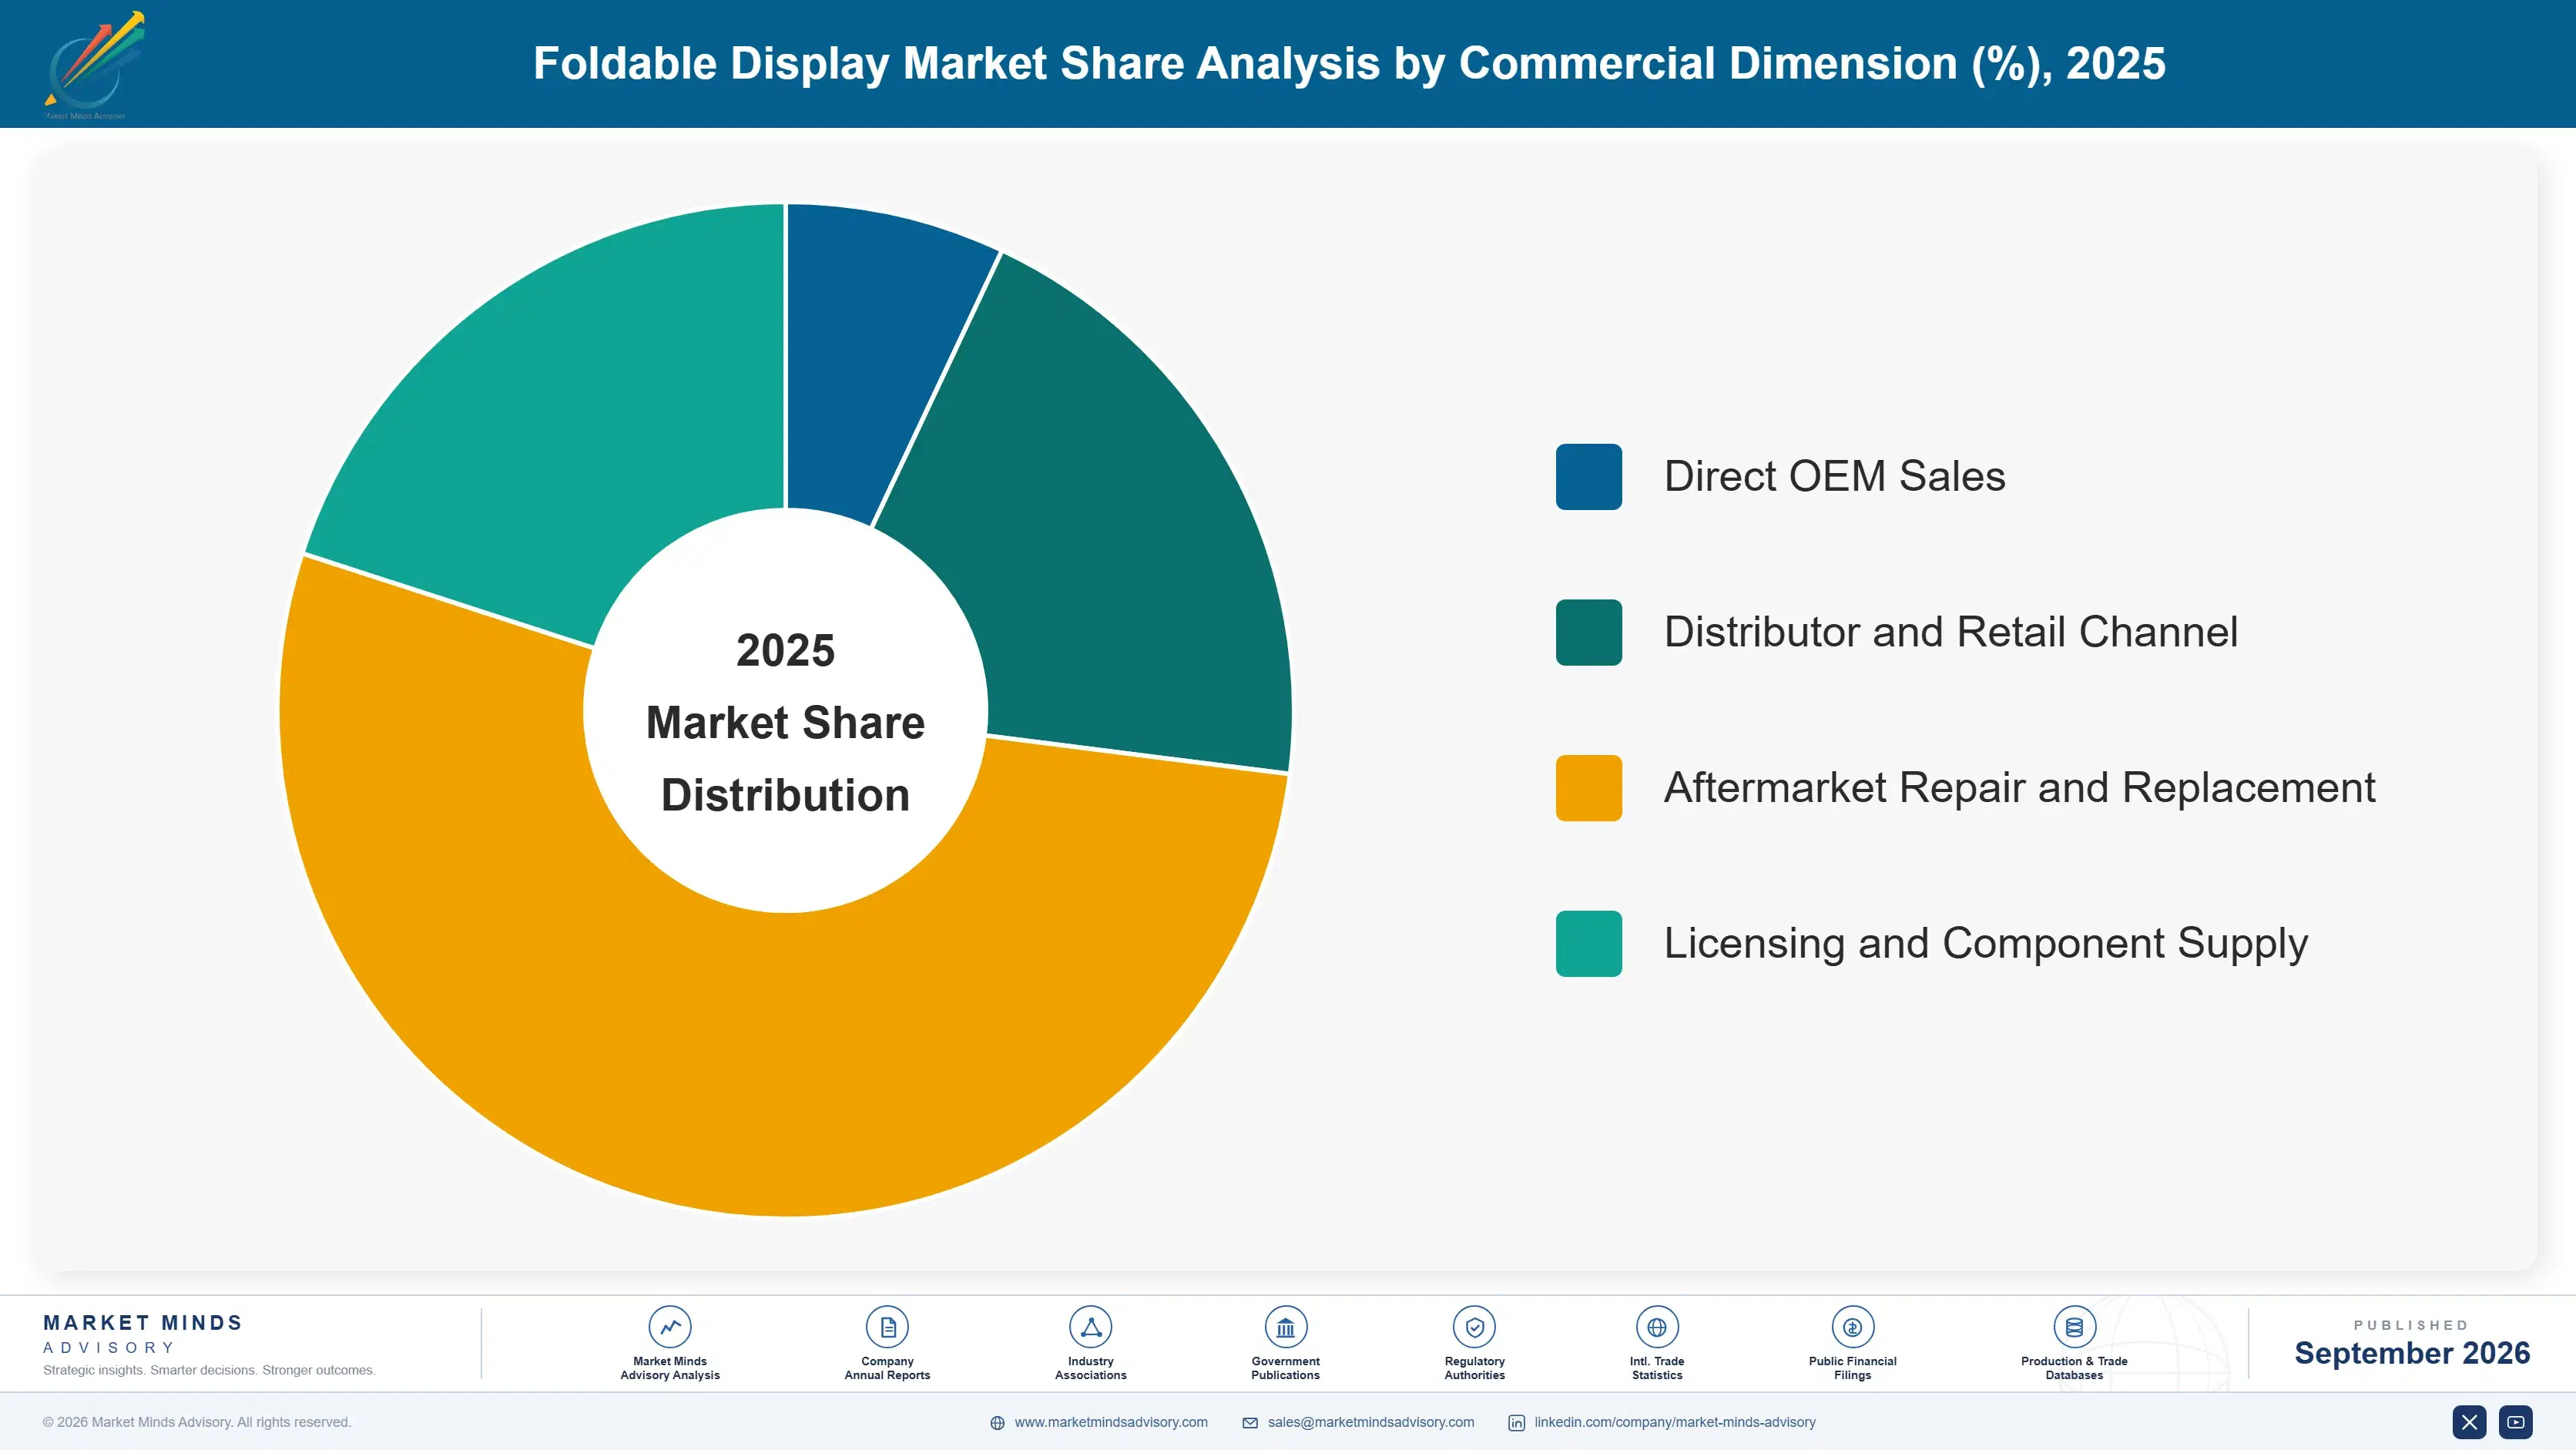Click the 'Government Publications' caption text

coord(1285,1368)
